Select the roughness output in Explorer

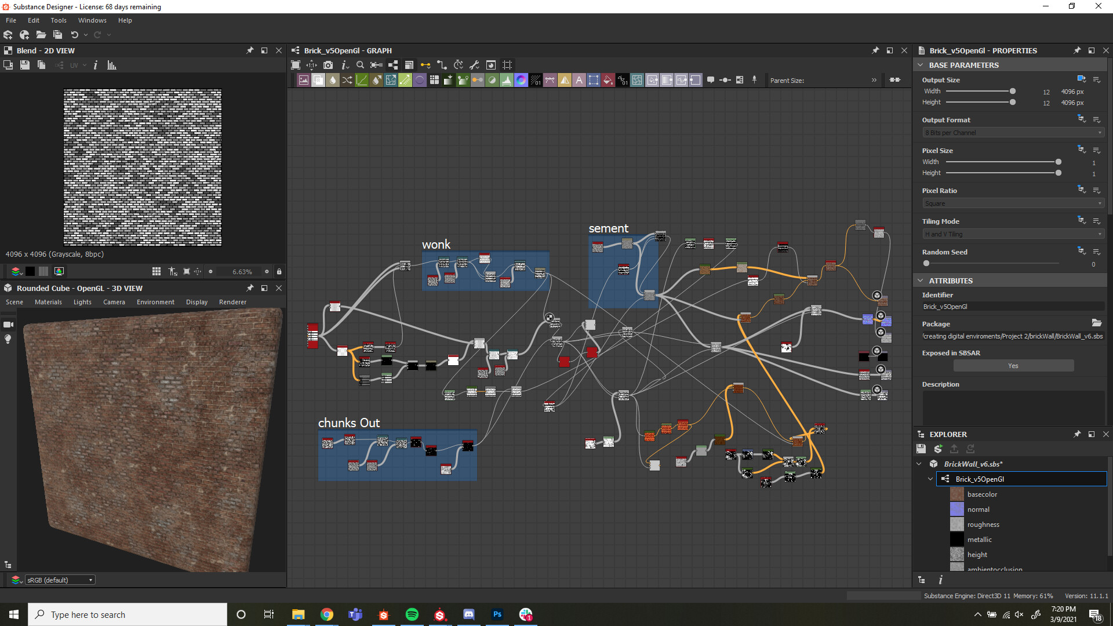[983, 525]
